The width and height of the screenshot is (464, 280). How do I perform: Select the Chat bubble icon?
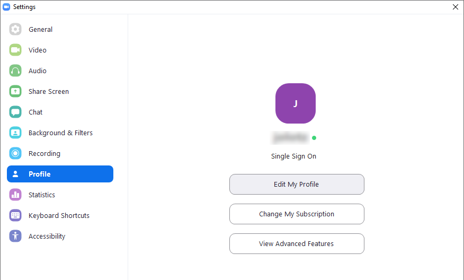[15, 112]
